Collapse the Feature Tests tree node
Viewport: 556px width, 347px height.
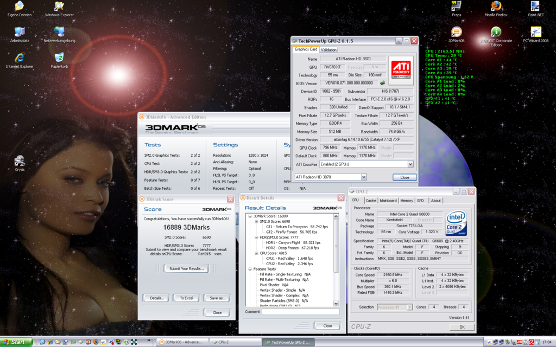(x=250, y=269)
